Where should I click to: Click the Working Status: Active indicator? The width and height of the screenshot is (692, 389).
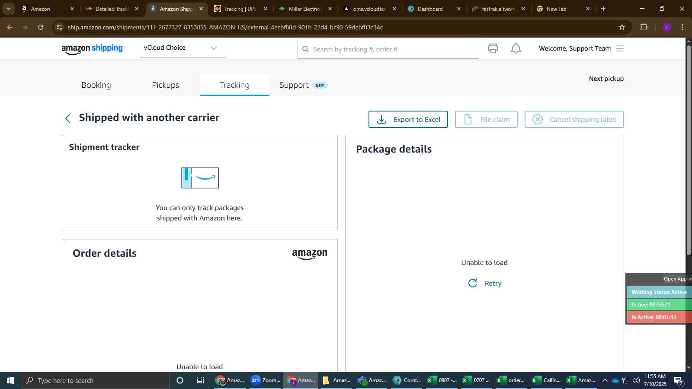pyautogui.click(x=659, y=292)
